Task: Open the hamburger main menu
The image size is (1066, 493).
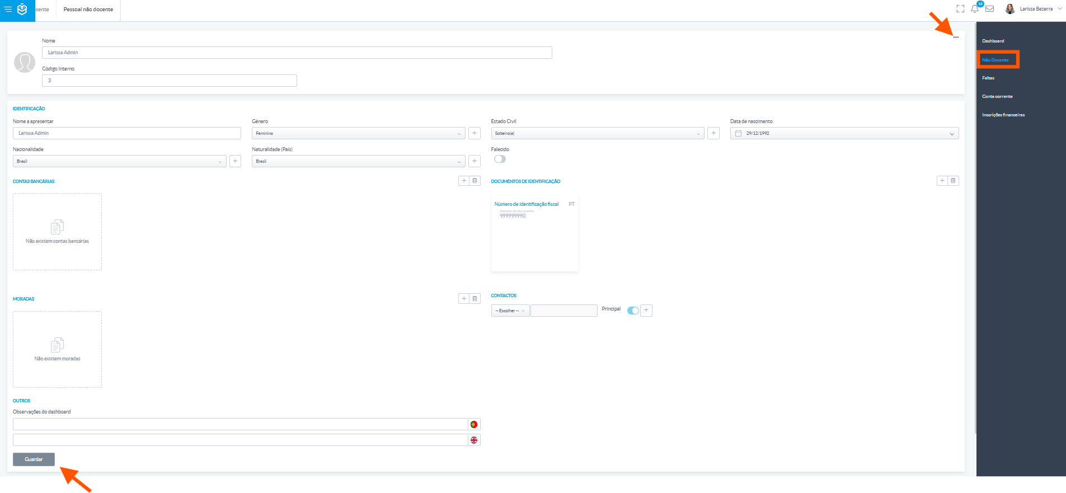Action: [8, 10]
